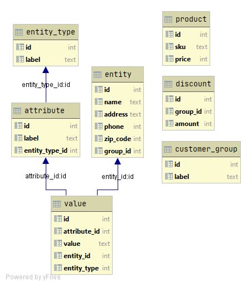The height and width of the screenshot is (286, 252).
Task: Click column icon beside entity_id in value
Action: click(x=58, y=255)
